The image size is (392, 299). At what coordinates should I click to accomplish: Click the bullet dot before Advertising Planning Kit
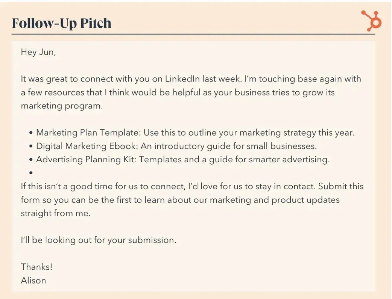coord(31,160)
